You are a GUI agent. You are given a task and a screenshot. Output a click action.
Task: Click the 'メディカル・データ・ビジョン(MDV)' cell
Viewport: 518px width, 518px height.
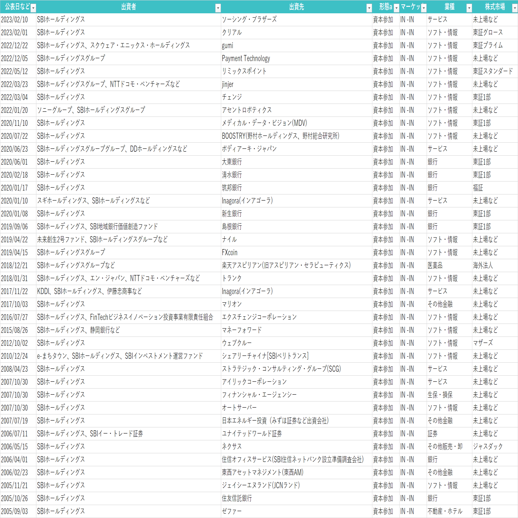tap(297, 123)
